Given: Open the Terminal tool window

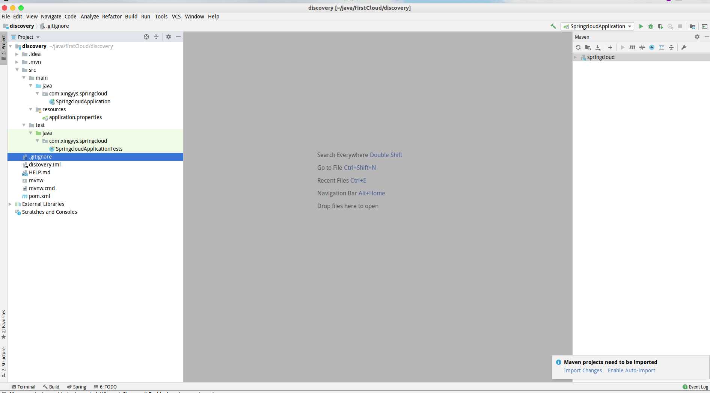Looking at the screenshot, I should [23, 387].
